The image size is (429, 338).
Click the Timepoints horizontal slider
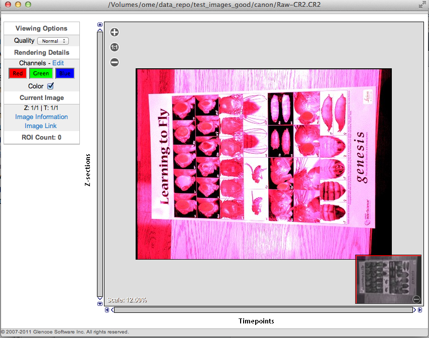pos(263,310)
